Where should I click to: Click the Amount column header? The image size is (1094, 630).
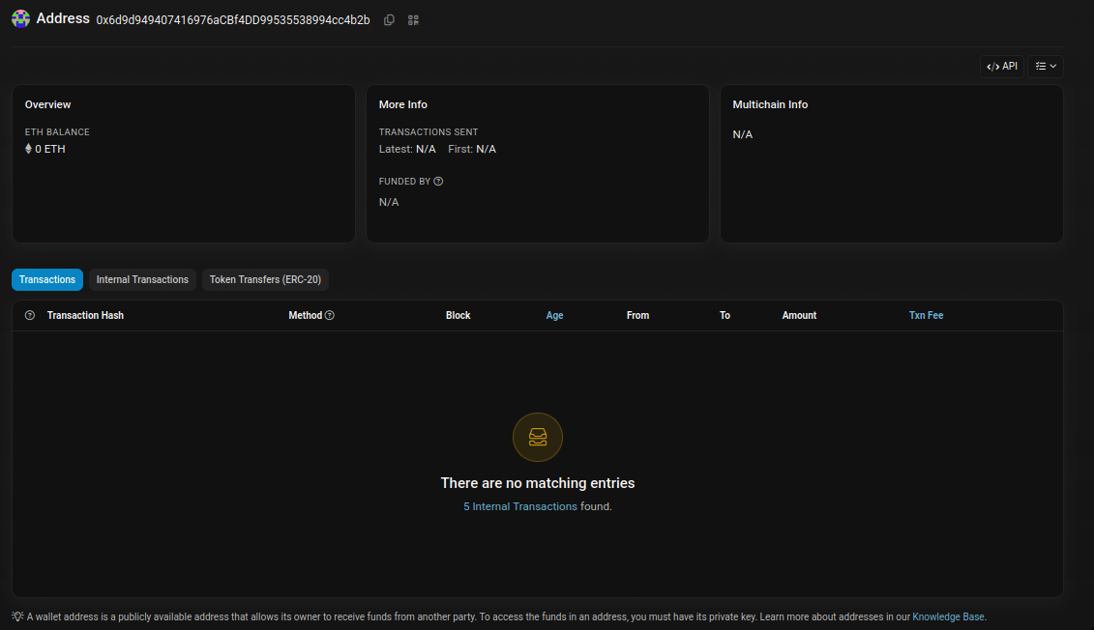coord(799,316)
